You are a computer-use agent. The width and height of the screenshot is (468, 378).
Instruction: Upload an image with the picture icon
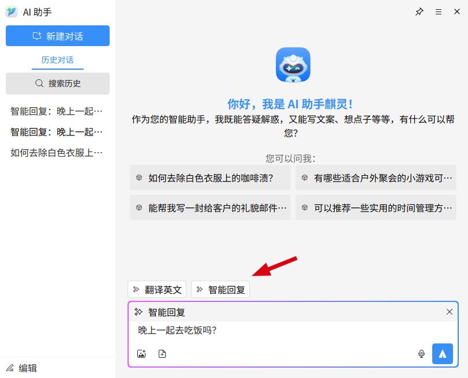(x=141, y=354)
